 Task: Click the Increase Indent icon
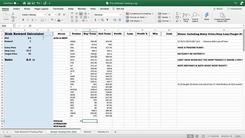pos(77,21)
